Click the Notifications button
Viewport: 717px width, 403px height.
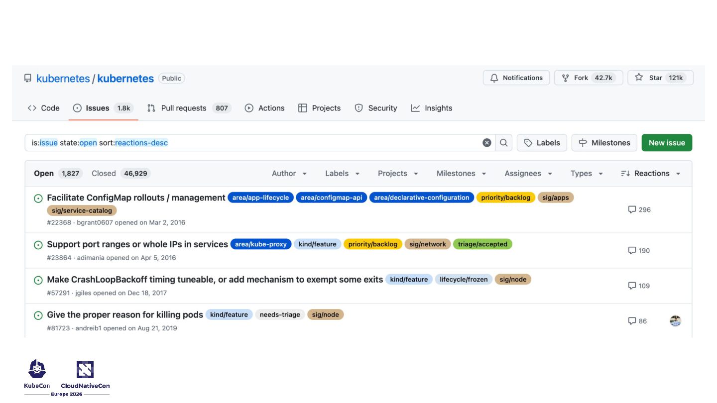[516, 78]
